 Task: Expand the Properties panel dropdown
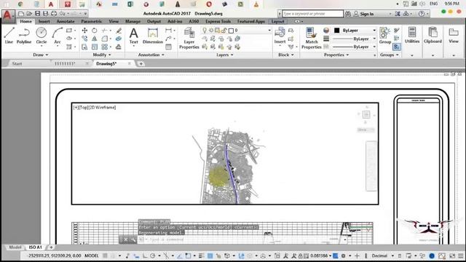(x=336, y=55)
